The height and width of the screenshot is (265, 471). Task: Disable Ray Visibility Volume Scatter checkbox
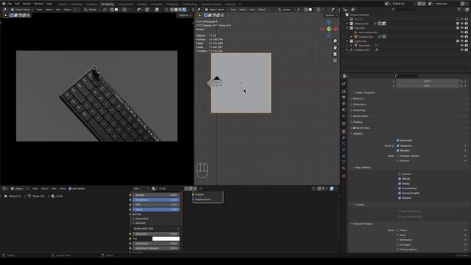point(400,193)
